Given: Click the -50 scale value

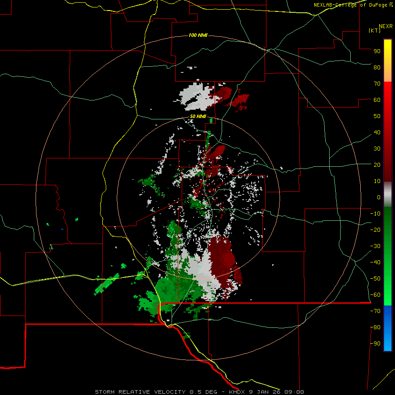Looking at the screenshot, I should (375, 279).
